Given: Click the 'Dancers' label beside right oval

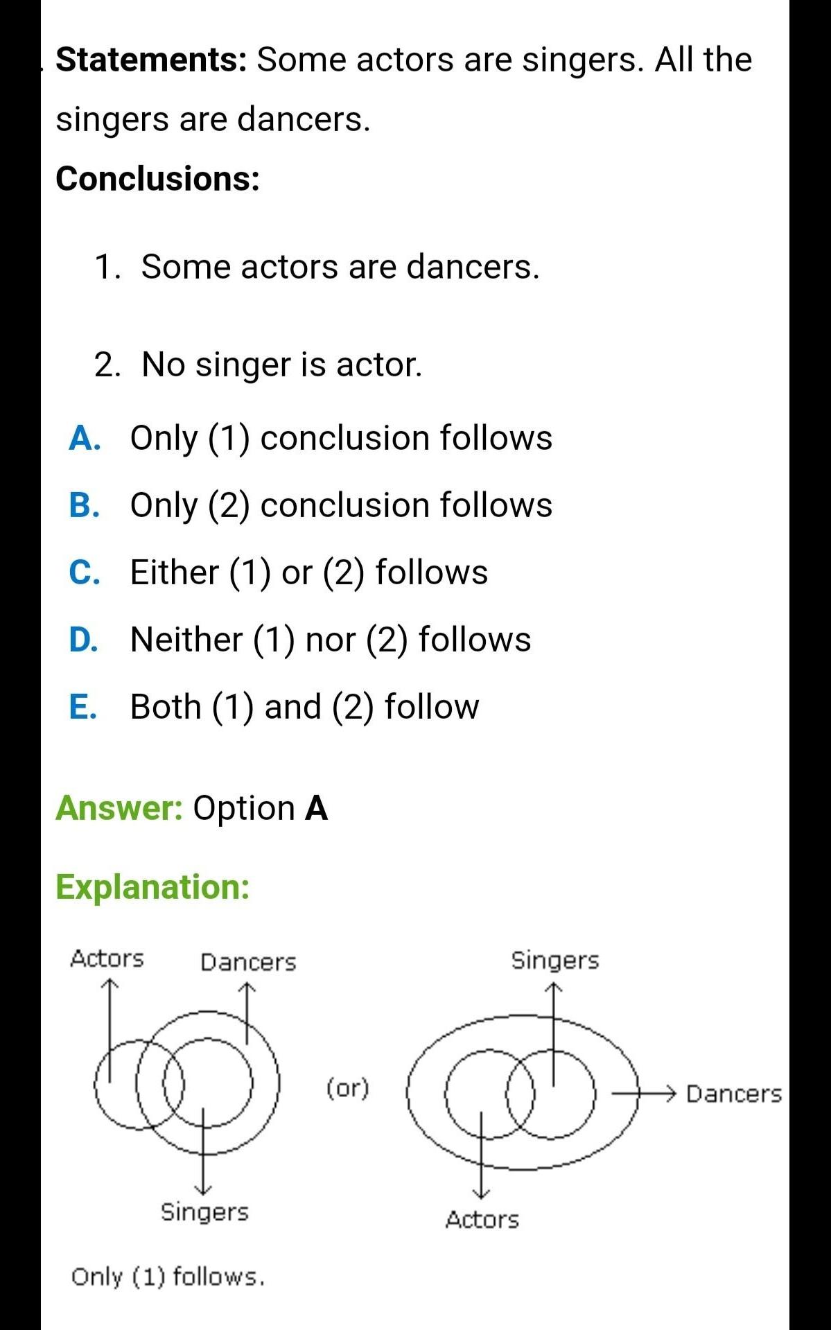Looking at the screenshot, I should click(x=733, y=1094).
